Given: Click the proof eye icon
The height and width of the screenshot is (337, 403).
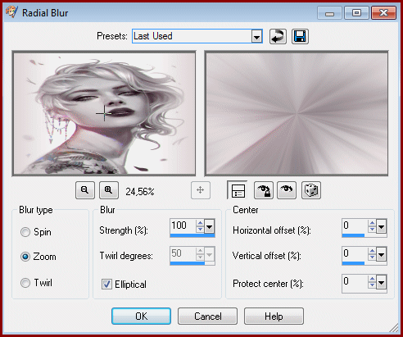Looking at the screenshot, I should click(287, 190).
